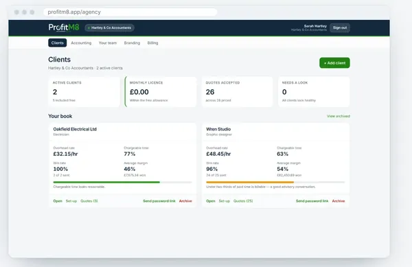The image size is (412, 267).
Task: Add a new client
Action: (x=334, y=62)
